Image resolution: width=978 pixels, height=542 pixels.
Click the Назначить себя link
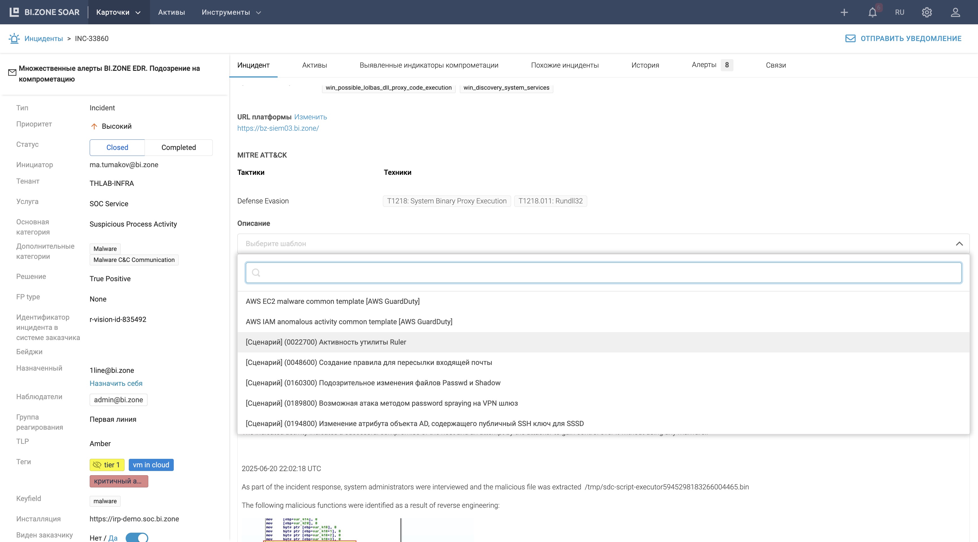(x=116, y=383)
